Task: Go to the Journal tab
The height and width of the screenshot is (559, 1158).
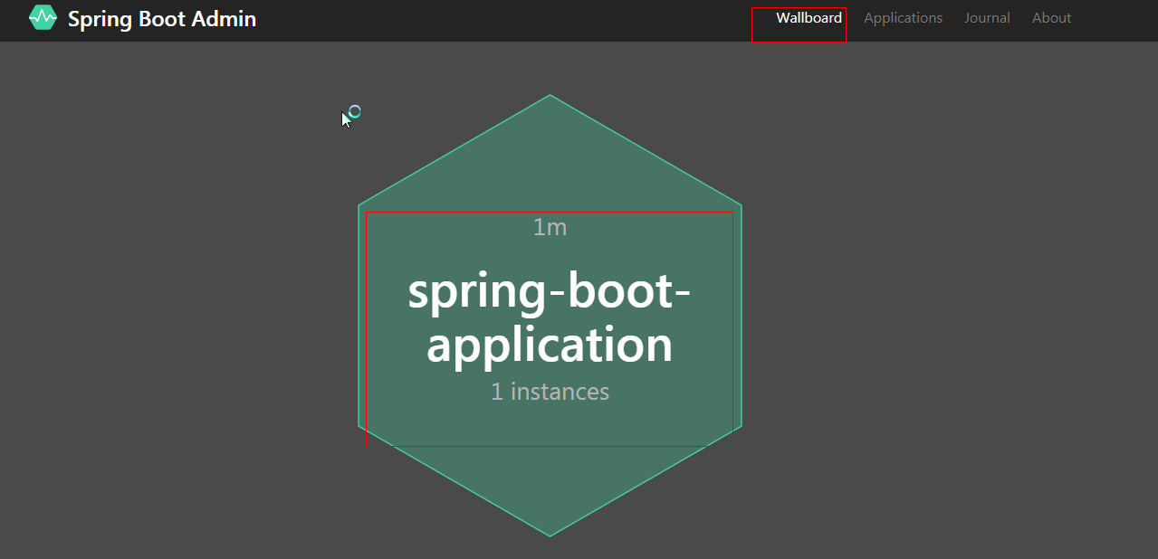Action: click(987, 18)
